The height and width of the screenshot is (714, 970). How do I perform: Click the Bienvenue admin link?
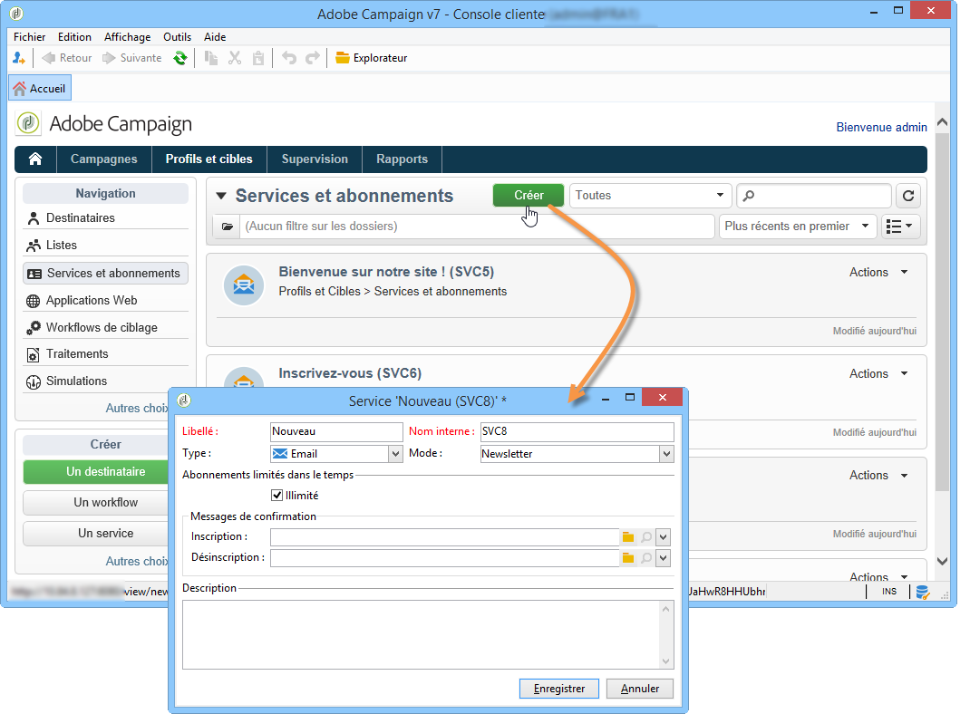[881, 128]
